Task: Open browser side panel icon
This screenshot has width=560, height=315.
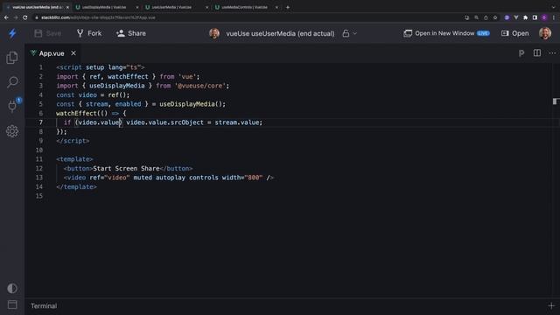Action: coord(535,17)
